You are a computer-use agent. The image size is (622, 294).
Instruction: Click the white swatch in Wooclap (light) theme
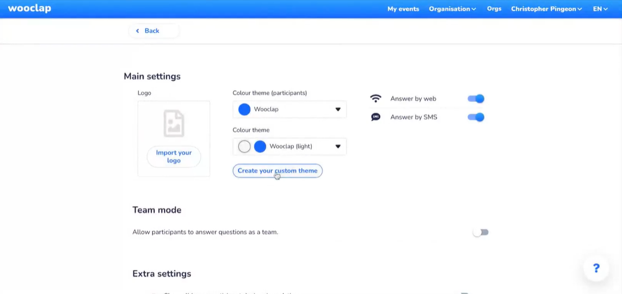[x=245, y=147]
